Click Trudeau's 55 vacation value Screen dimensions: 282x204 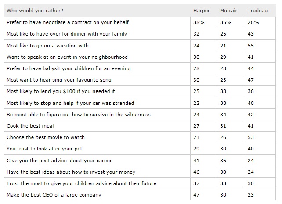click(x=251, y=45)
